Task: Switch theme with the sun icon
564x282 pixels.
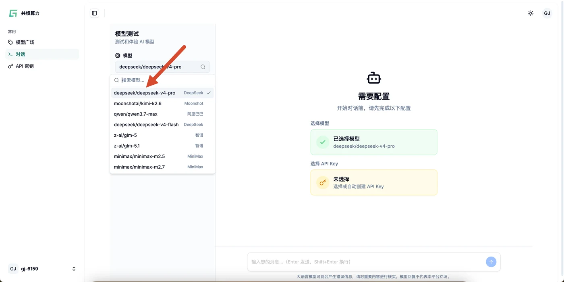Action: click(531, 13)
